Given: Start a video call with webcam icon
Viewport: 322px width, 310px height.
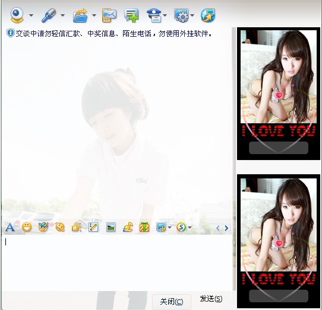Looking at the screenshot, I should tap(17, 15).
